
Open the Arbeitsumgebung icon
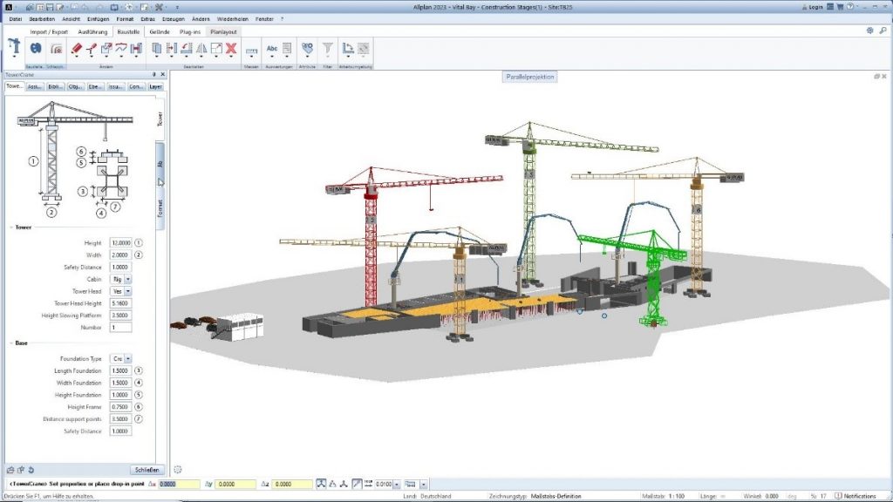[x=349, y=50]
